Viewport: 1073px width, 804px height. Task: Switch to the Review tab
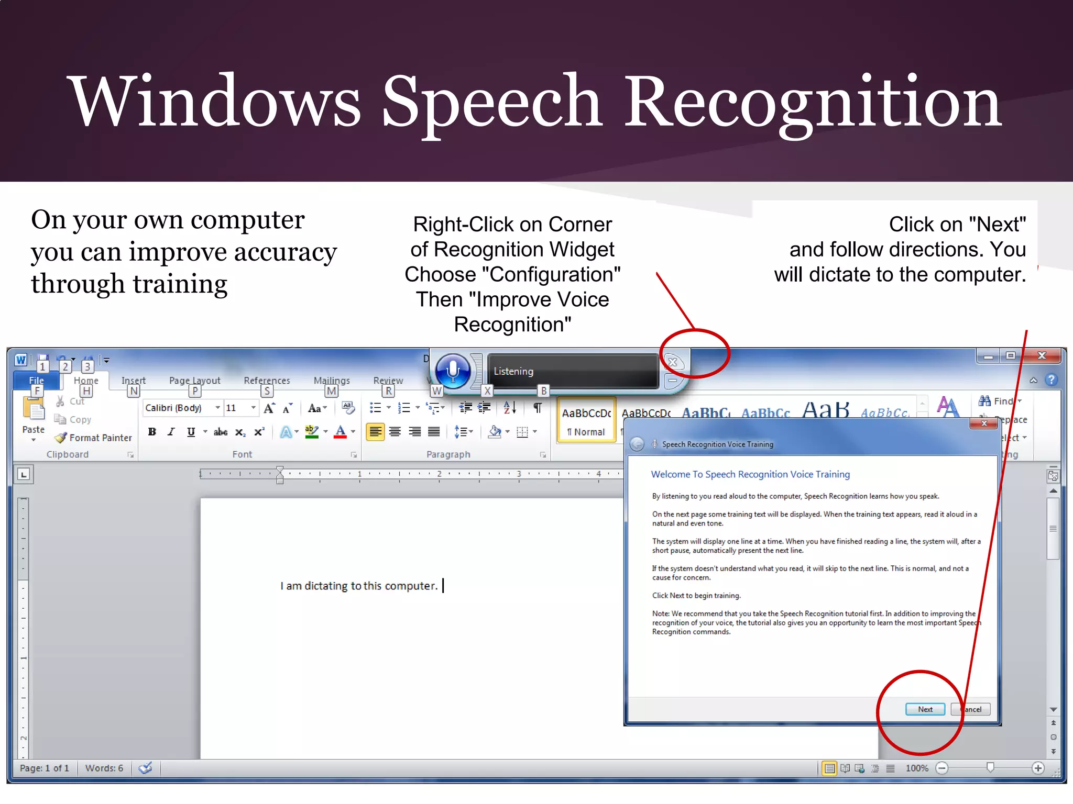tap(388, 381)
